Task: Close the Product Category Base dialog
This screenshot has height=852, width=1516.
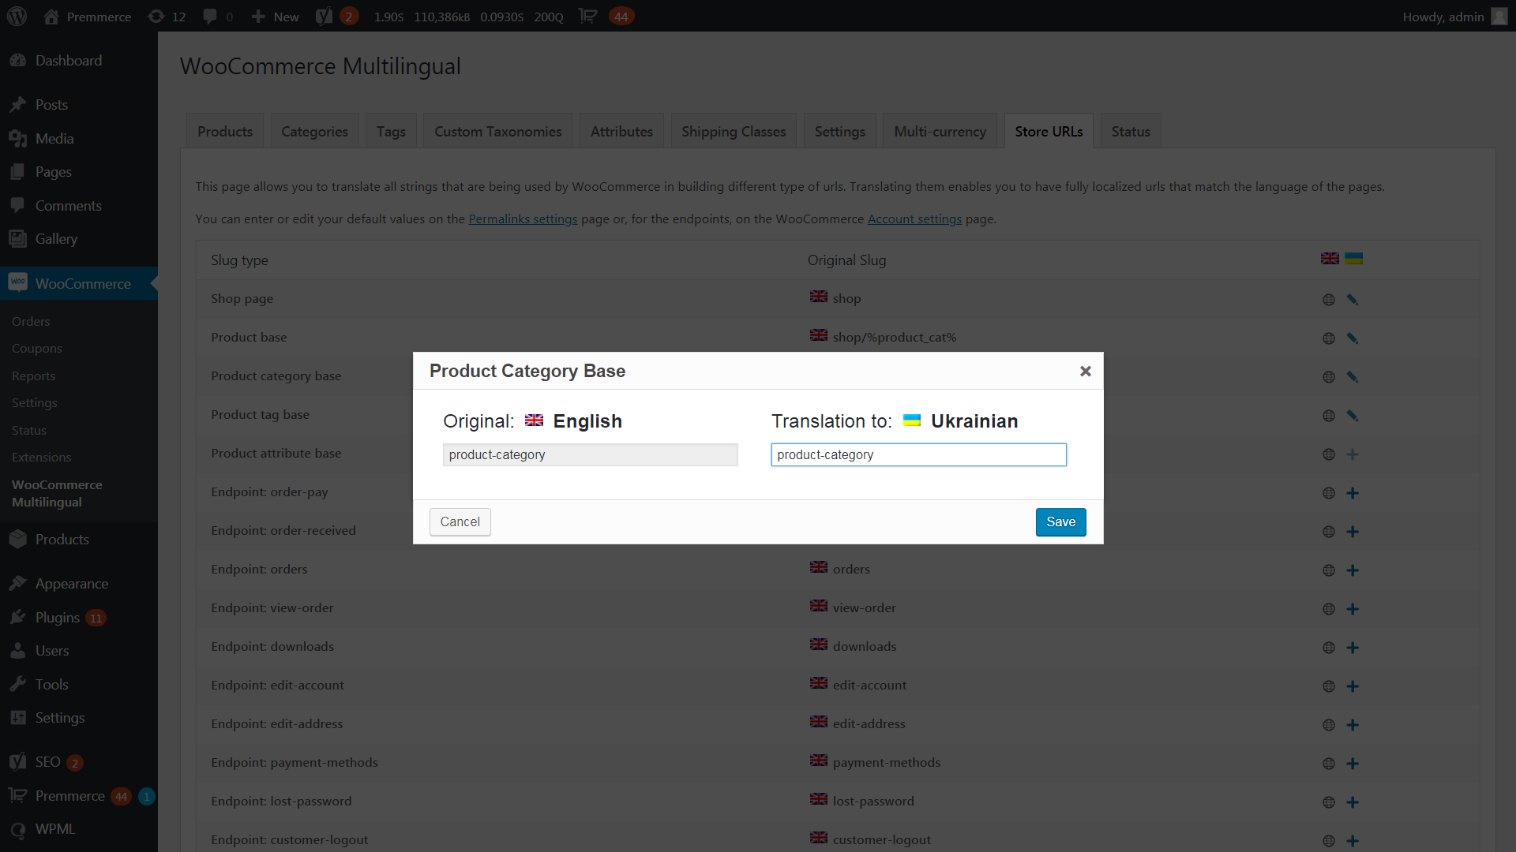Action: 1086,371
